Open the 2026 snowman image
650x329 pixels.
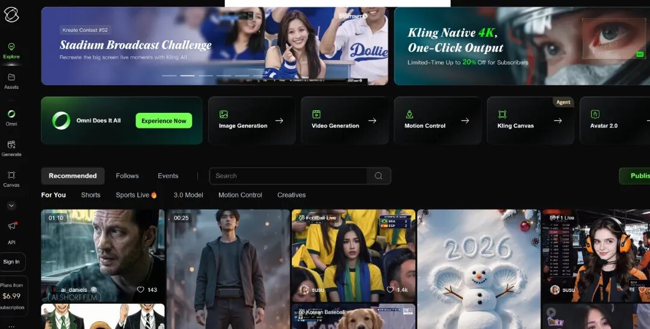point(479,269)
